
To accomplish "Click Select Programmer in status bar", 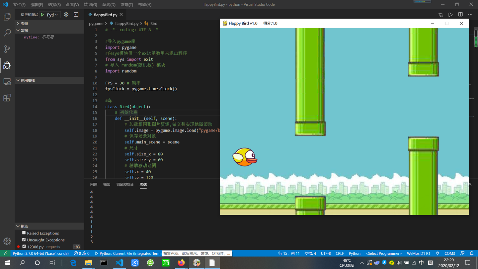I will pos(383,253).
